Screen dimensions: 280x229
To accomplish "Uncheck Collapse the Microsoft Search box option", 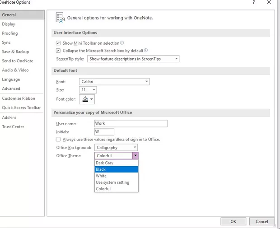I will point(58,51).
